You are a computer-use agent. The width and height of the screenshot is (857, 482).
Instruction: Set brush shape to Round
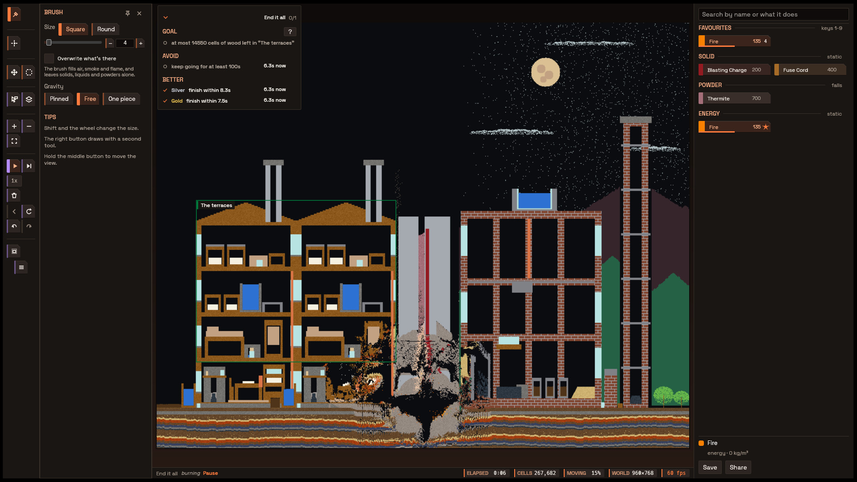tap(105, 29)
